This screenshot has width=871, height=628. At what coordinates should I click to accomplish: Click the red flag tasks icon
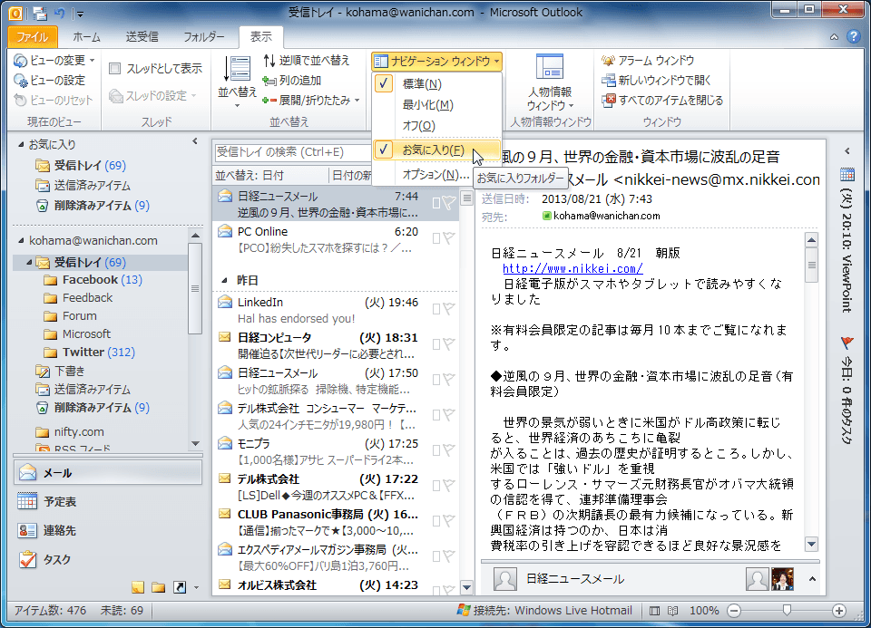tap(847, 343)
